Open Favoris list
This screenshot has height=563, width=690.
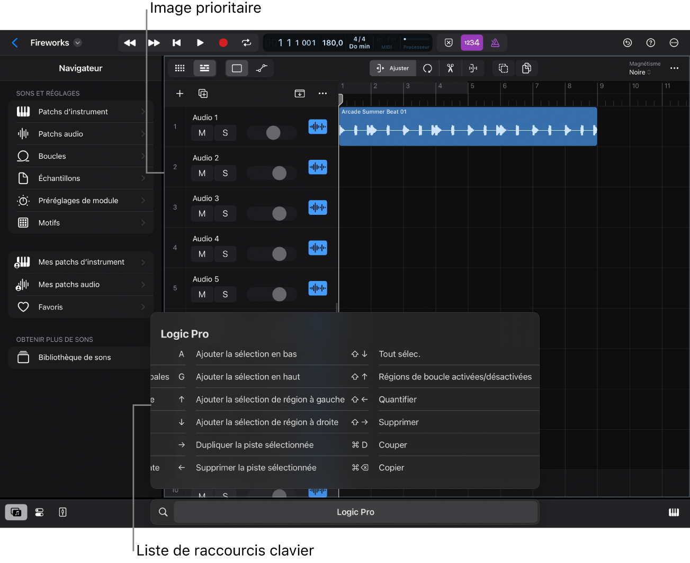point(81,307)
